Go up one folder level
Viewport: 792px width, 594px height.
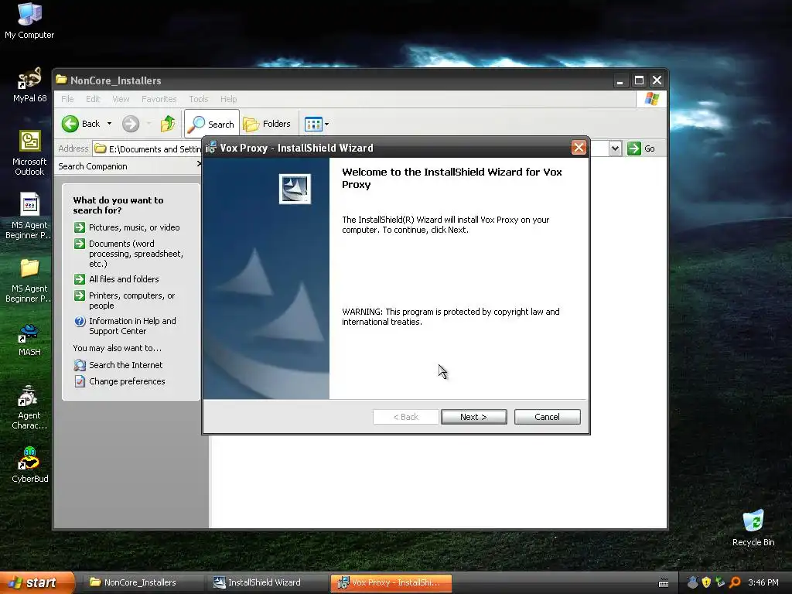(168, 124)
